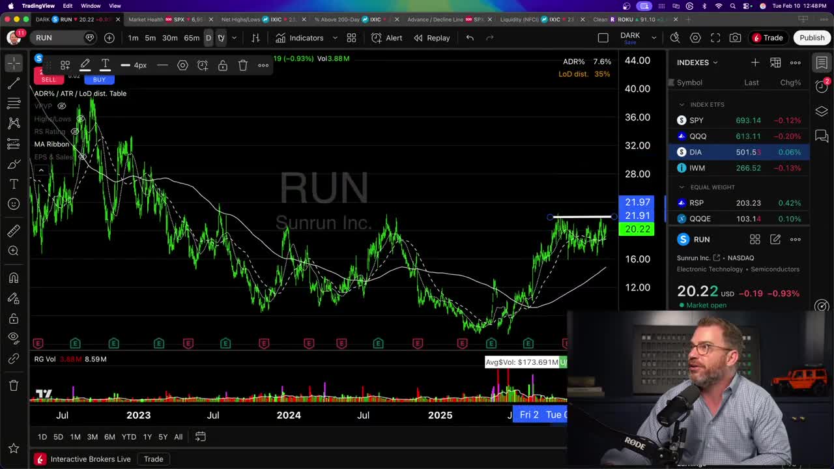
Task: Click the camera snapshot icon near Publish
Action: tap(736, 38)
